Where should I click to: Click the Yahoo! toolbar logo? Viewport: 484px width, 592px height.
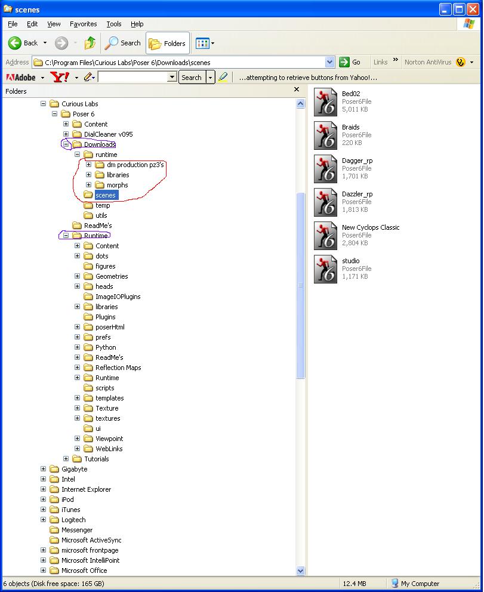click(x=60, y=78)
